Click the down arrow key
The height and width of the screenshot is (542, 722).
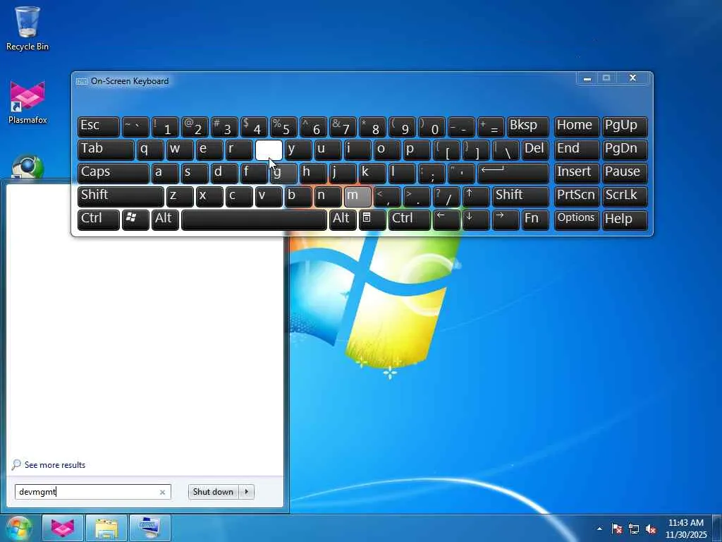(x=476, y=219)
